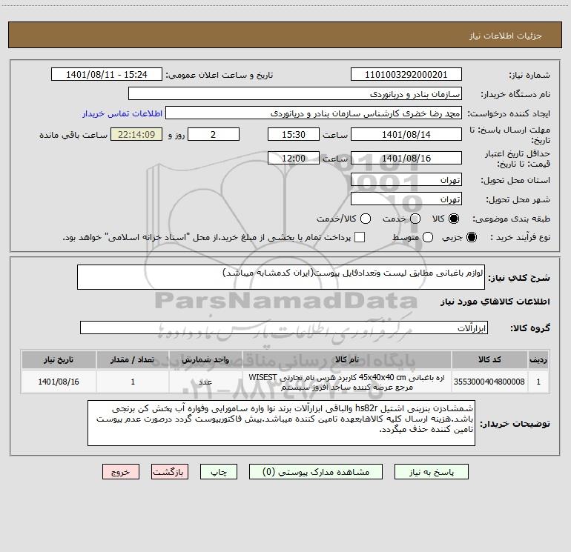Click the remaining days field showing 2
The image size is (571, 552).
(214, 134)
